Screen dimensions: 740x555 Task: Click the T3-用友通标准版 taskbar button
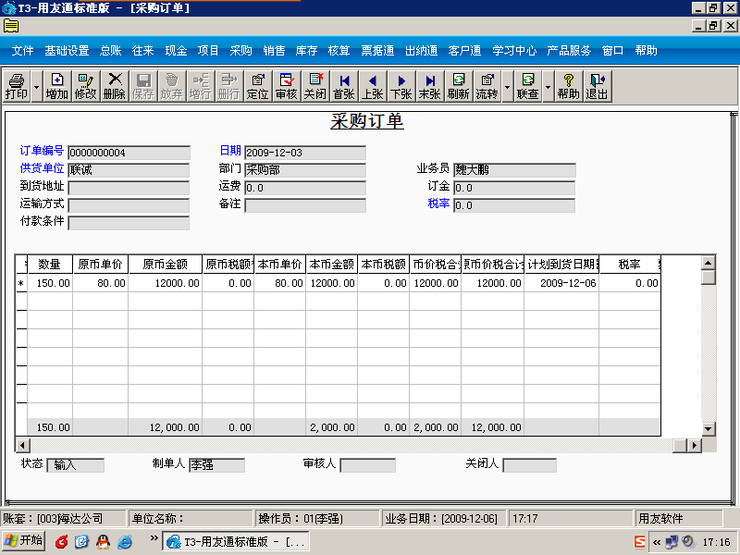[x=236, y=541]
